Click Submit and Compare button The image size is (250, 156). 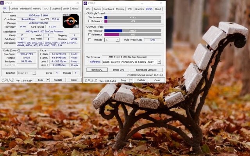point(146,70)
